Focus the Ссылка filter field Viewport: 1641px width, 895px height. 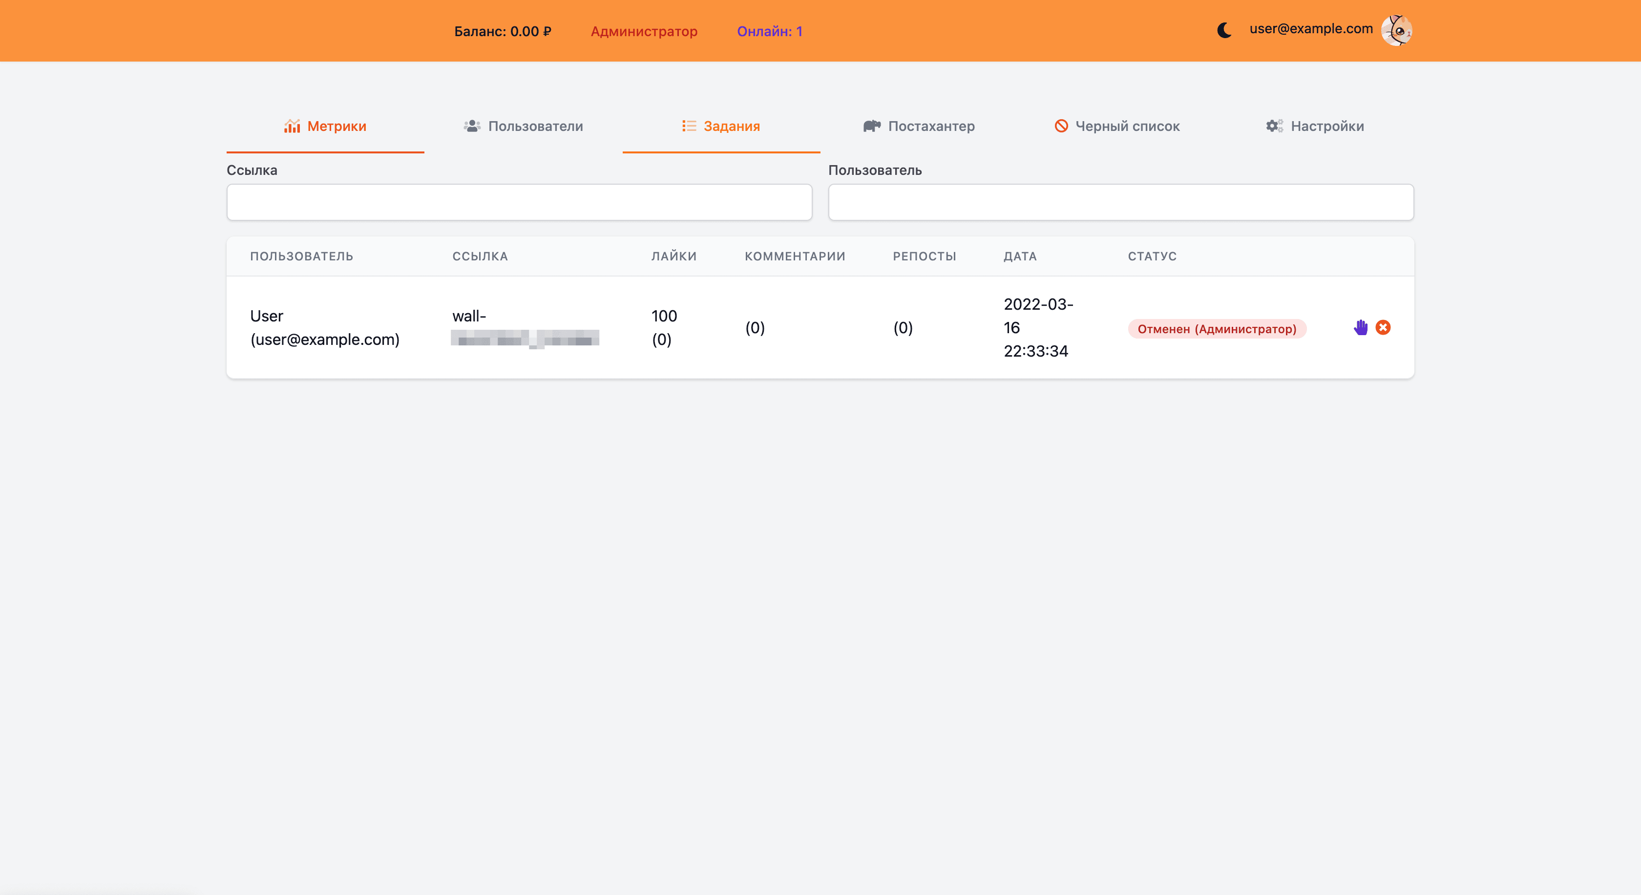tap(519, 203)
